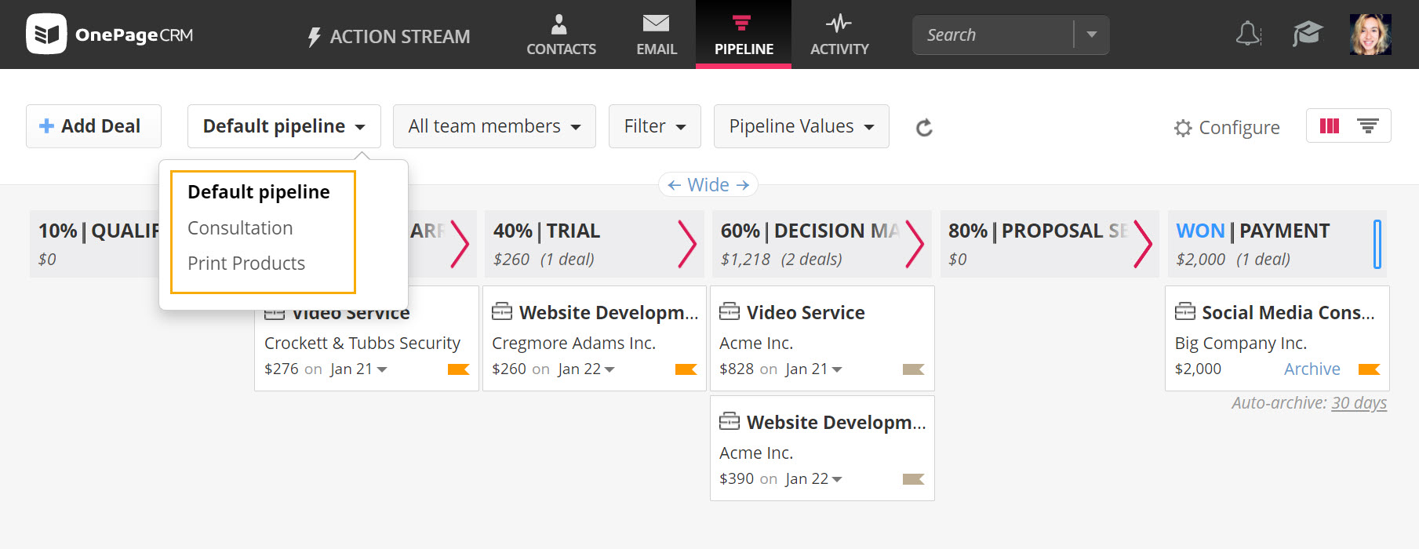Go to the Contacts tab
The height and width of the screenshot is (549, 1419).
point(561,35)
